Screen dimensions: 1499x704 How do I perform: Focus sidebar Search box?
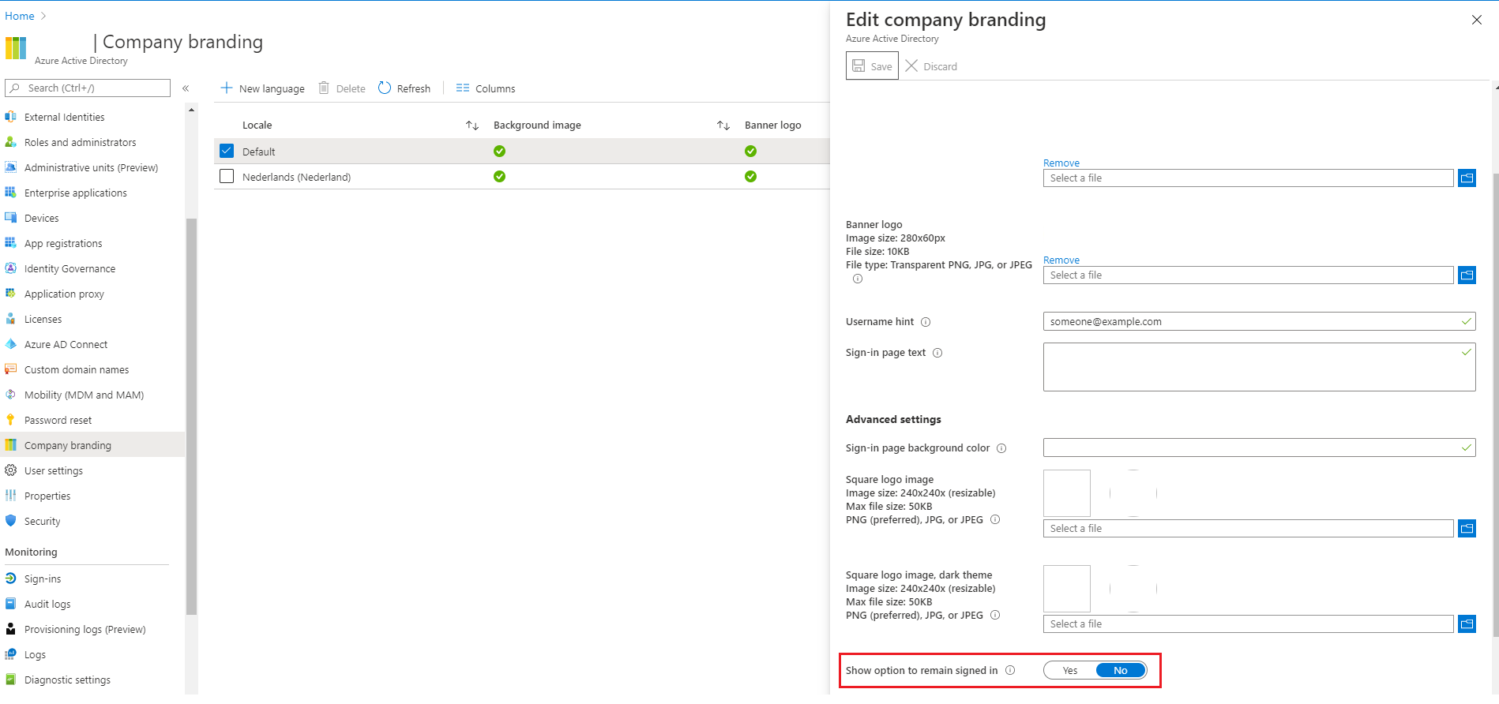(88, 88)
